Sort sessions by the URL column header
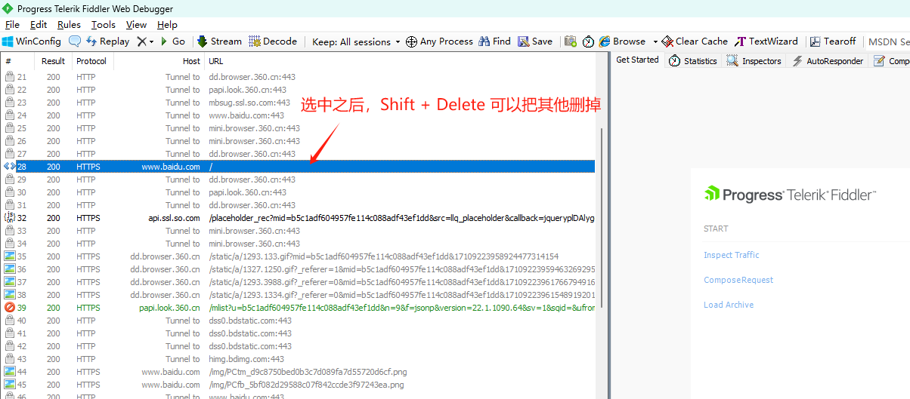The image size is (910, 399). pyautogui.click(x=401, y=61)
